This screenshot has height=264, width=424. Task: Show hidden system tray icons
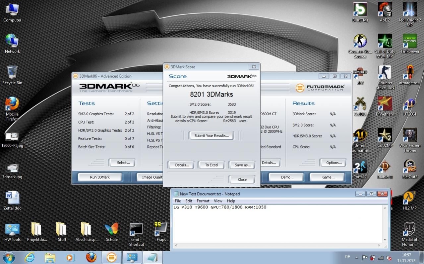click(x=357, y=257)
